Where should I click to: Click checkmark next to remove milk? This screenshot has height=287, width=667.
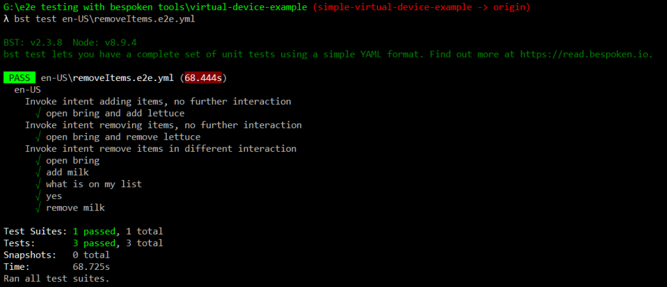[x=38, y=208]
